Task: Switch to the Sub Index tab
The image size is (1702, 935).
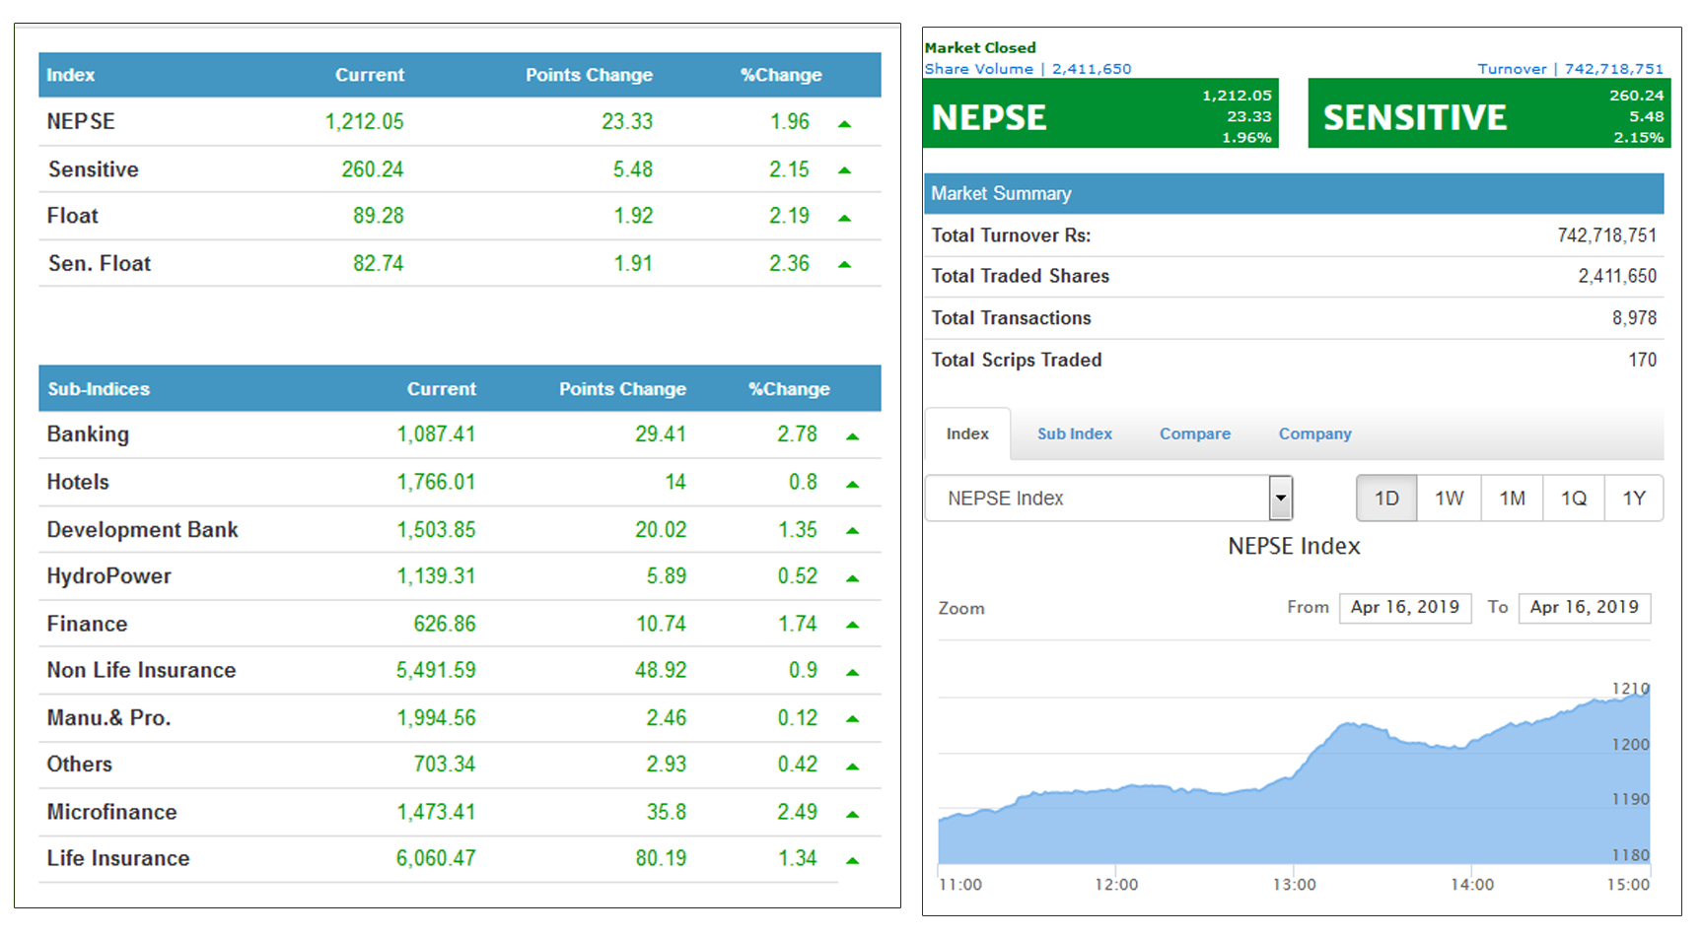Action: (x=1074, y=434)
